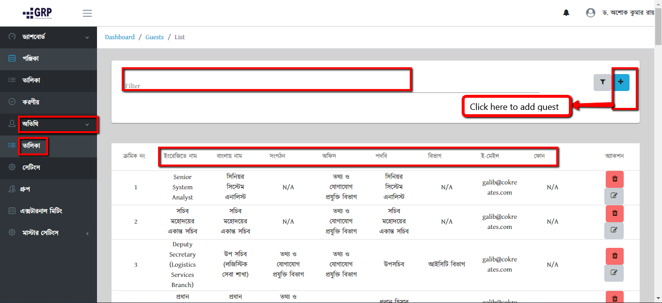Viewport: 662px width, 303px height.
Task: Toggle the hamburger sidebar menu
Action: (x=87, y=14)
